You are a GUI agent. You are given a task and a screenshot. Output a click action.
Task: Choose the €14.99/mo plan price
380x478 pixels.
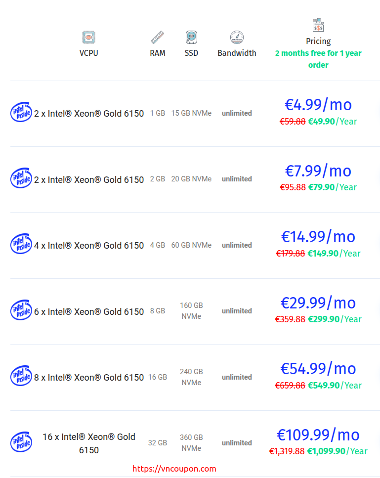pos(318,237)
